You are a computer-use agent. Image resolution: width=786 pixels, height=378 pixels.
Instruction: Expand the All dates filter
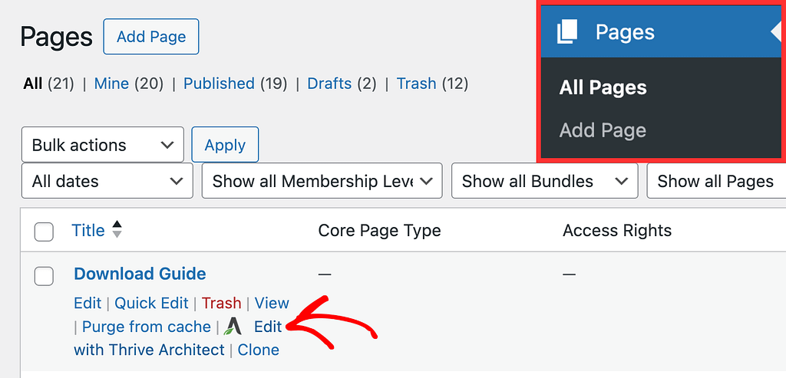[107, 181]
